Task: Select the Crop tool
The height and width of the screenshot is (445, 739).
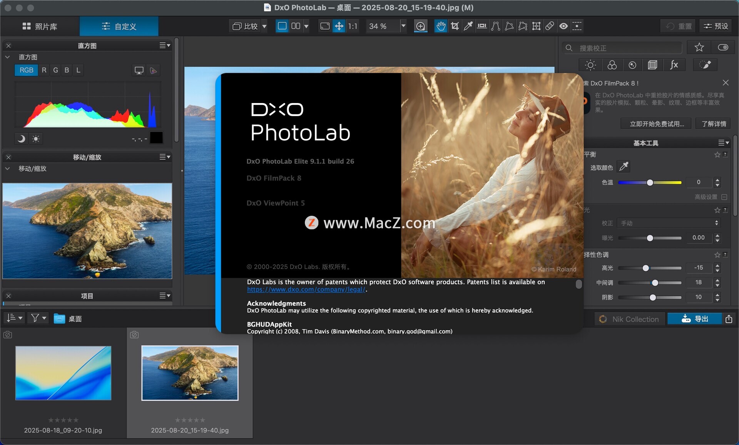Action: pyautogui.click(x=455, y=26)
